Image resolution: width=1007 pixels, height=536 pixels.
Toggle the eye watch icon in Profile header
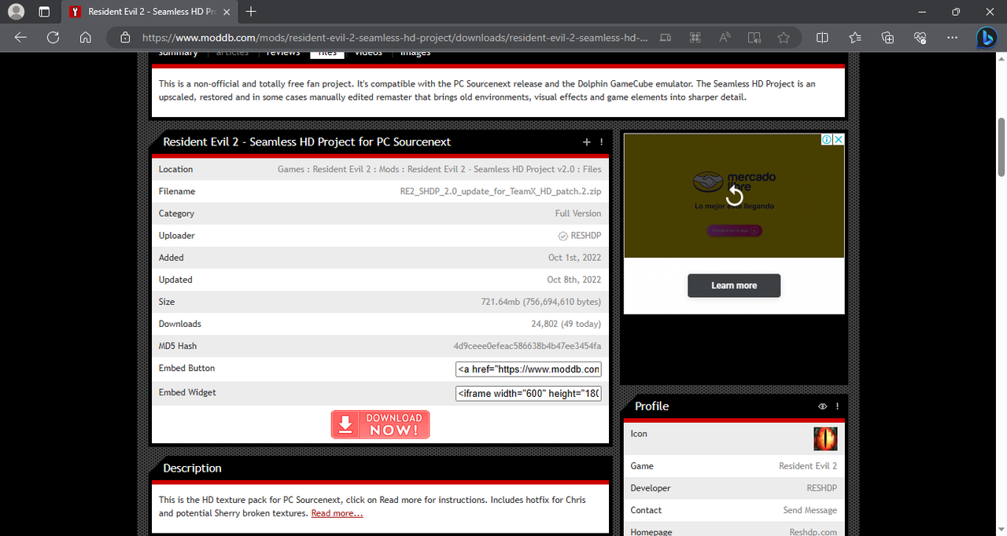[x=822, y=406]
